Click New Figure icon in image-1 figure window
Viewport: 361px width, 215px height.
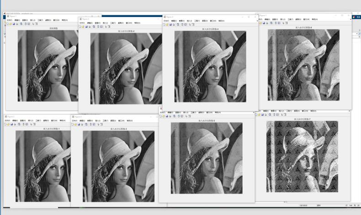(x=5, y=124)
